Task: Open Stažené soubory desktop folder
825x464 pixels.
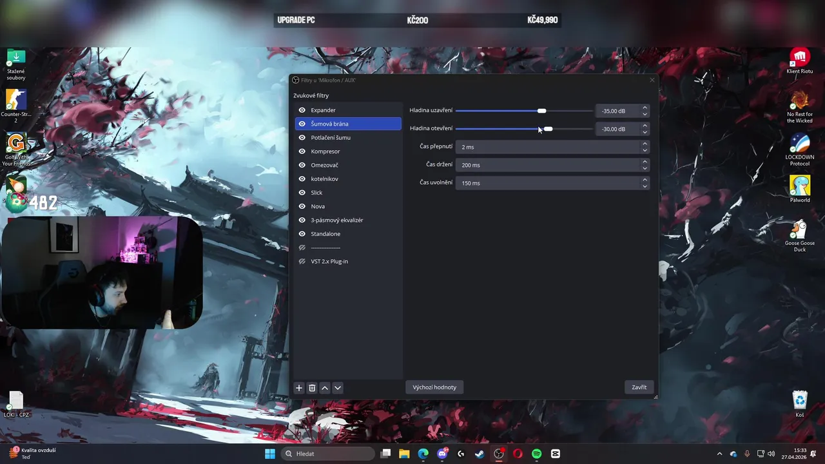Action: [16, 64]
